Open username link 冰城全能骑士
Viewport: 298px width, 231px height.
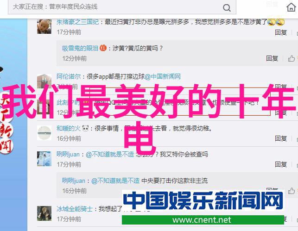pyautogui.click(x=75, y=209)
